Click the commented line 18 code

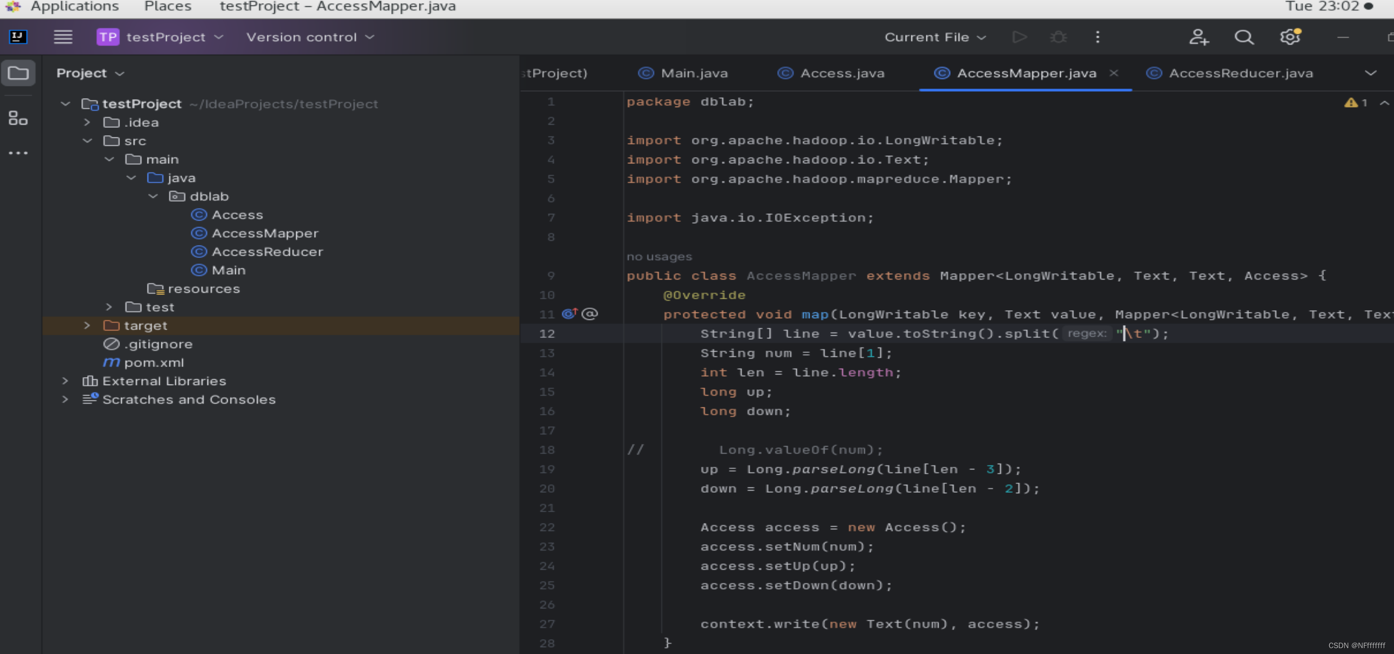[801, 450]
